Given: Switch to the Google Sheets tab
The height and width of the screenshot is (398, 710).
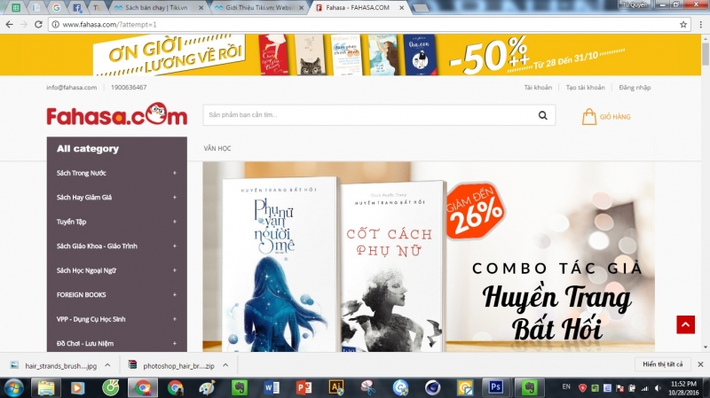Looking at the screenshot, I should point(16,8).
